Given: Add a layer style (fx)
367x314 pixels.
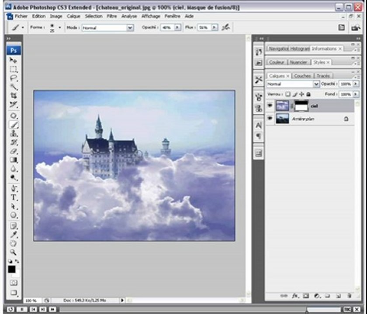Looking at the screenshot, I should click(x=295, y=296).
